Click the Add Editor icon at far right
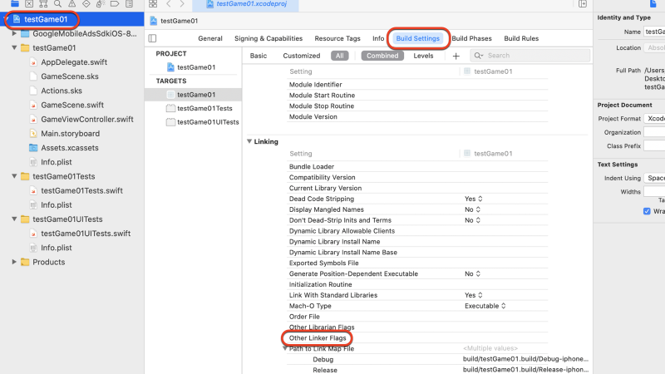The image size is (665, 374). 583,3
